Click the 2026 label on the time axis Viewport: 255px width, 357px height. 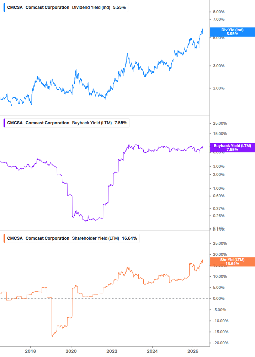point(193,351)
